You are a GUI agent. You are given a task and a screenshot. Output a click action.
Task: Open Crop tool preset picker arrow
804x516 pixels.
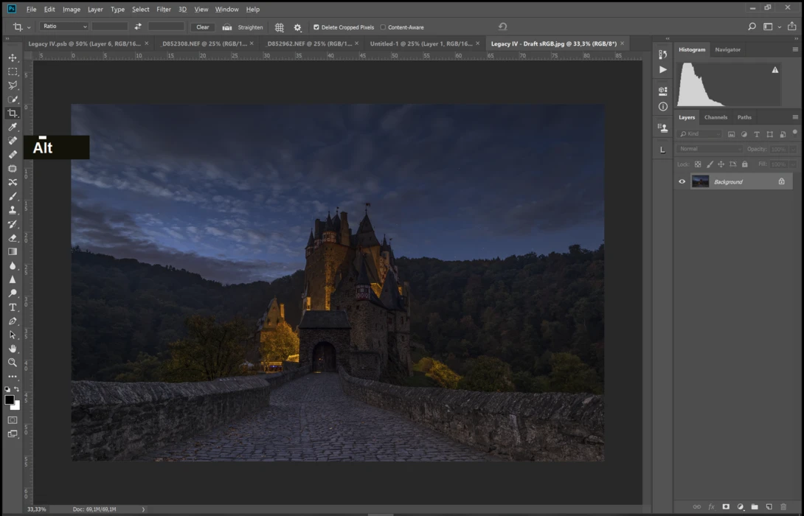tap(29, 27)
